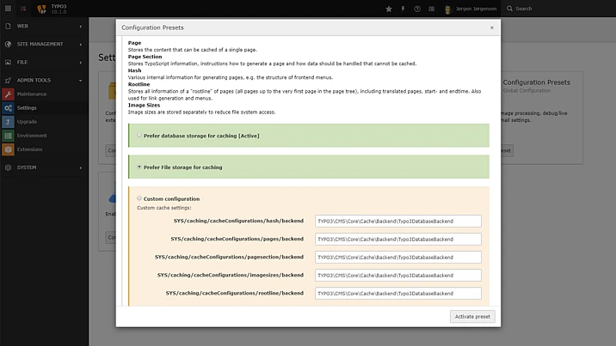Expand the WEB module group
This screenshot has height=346, width=616.
[x=43, y=26]
